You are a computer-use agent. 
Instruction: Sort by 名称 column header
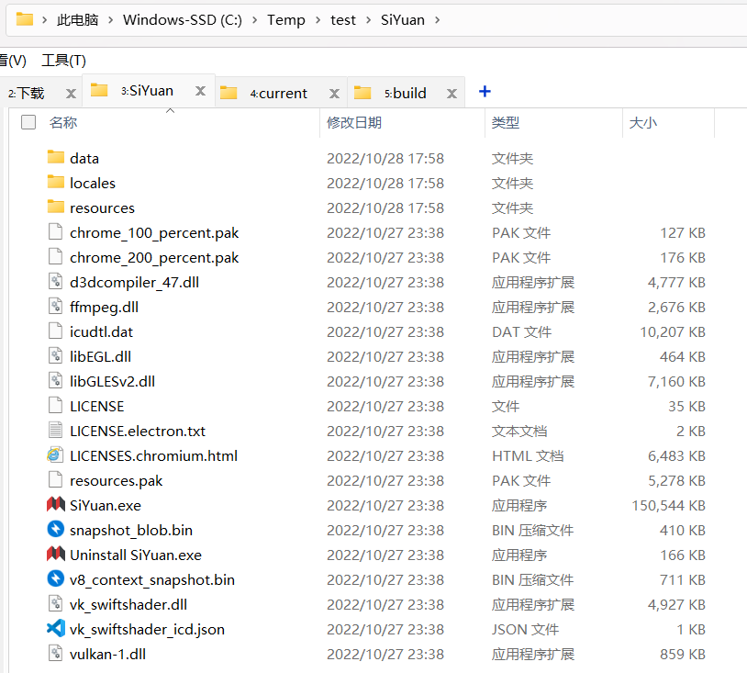point(63,122)
